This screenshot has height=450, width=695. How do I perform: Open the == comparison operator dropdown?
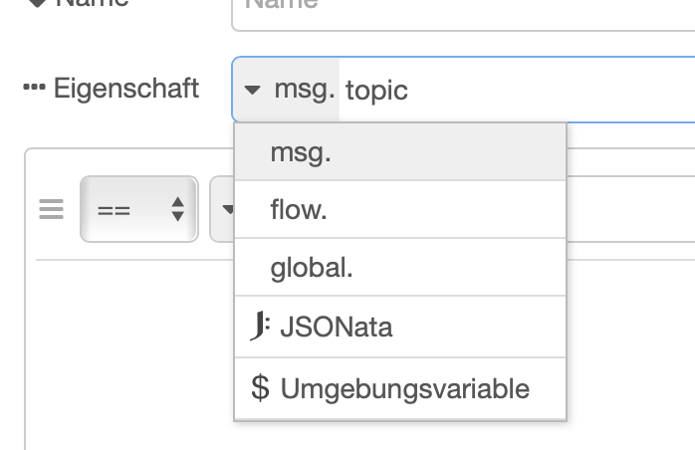point(139,209)
